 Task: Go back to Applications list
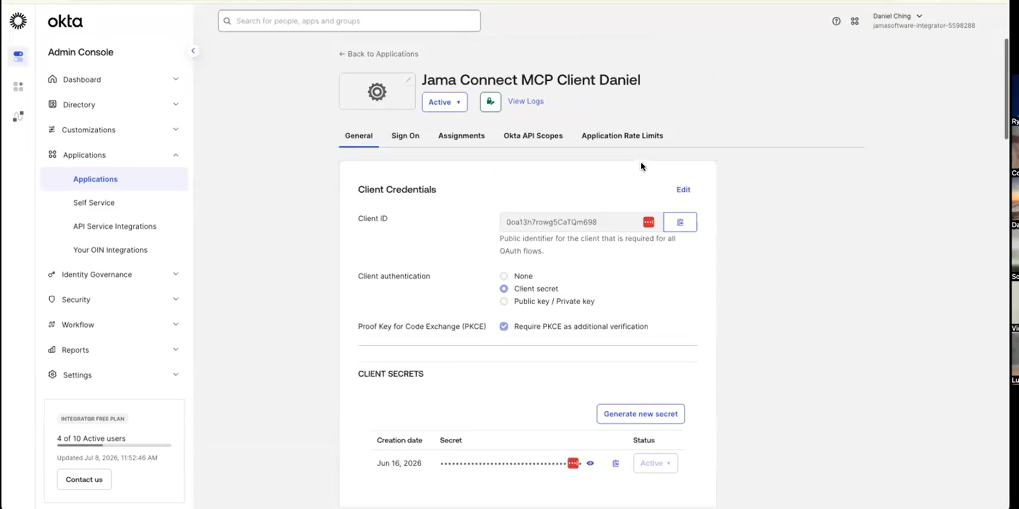[x=379, y=54]
